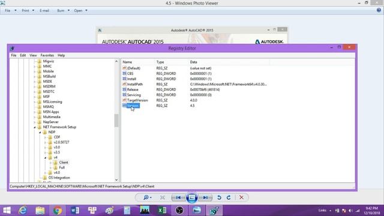Click the actual size button in Photo Viewer
384x216 pixels.
(163, 197)
